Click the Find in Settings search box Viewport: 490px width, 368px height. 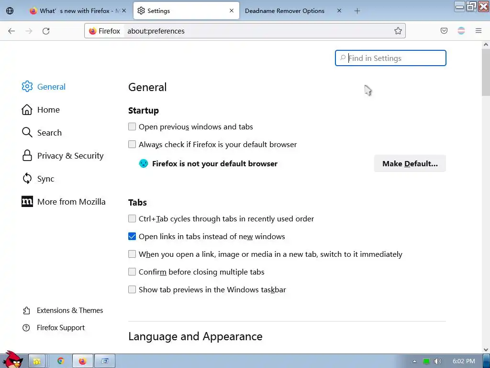coord(390,58)
